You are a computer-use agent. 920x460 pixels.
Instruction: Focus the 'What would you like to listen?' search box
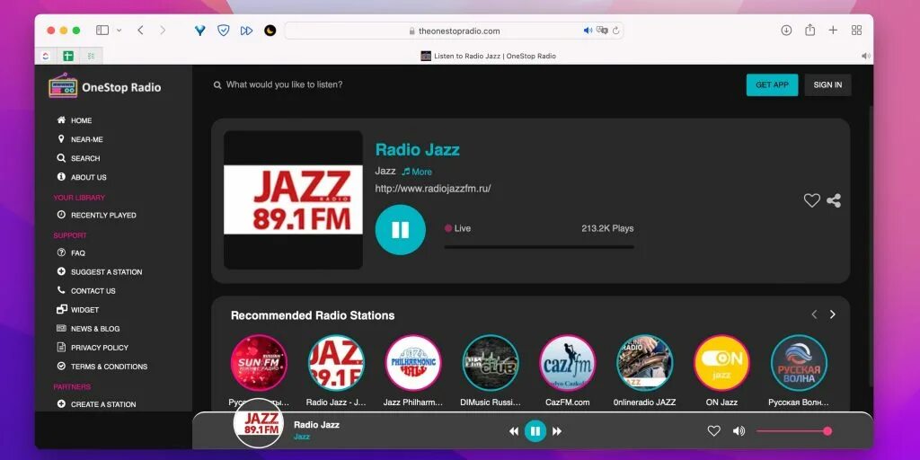(x=284, y=84)
